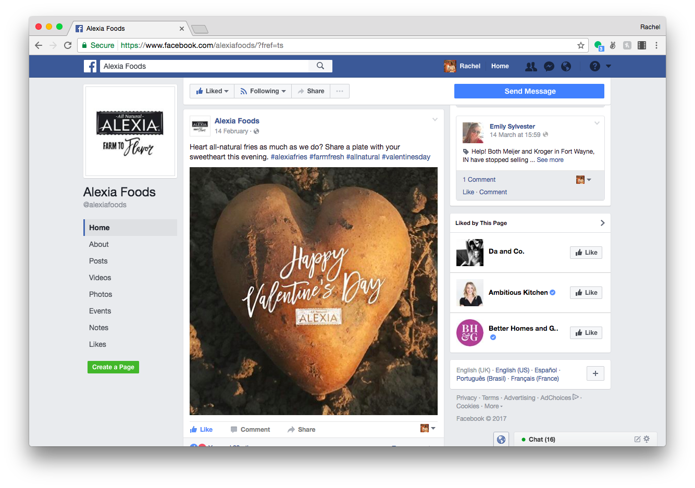This screenshot has width=695, height=488.
Task: Click the film strip extension icon
Action: [642, 45]
